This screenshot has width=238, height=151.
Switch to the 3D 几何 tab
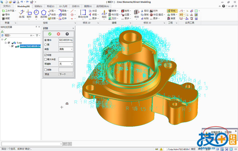[63, 6]
